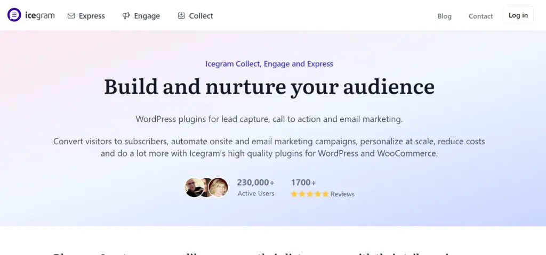
Task: Click the bald man's avatar photo
Action: (194, 187)
